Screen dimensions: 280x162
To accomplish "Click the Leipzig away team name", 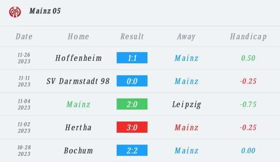I will pos(186,104).
